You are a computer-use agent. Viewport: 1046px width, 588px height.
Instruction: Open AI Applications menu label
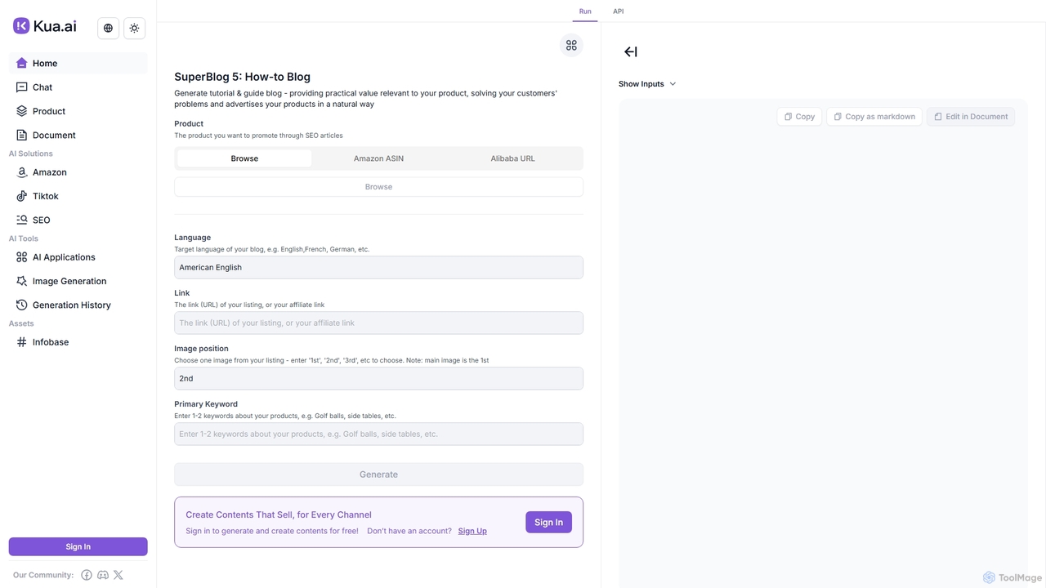[64, 257]
